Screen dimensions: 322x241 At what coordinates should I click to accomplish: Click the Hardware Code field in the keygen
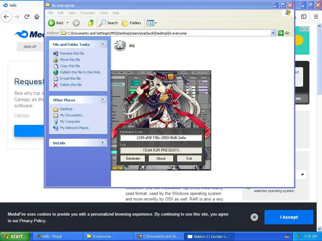pos(161,138)
